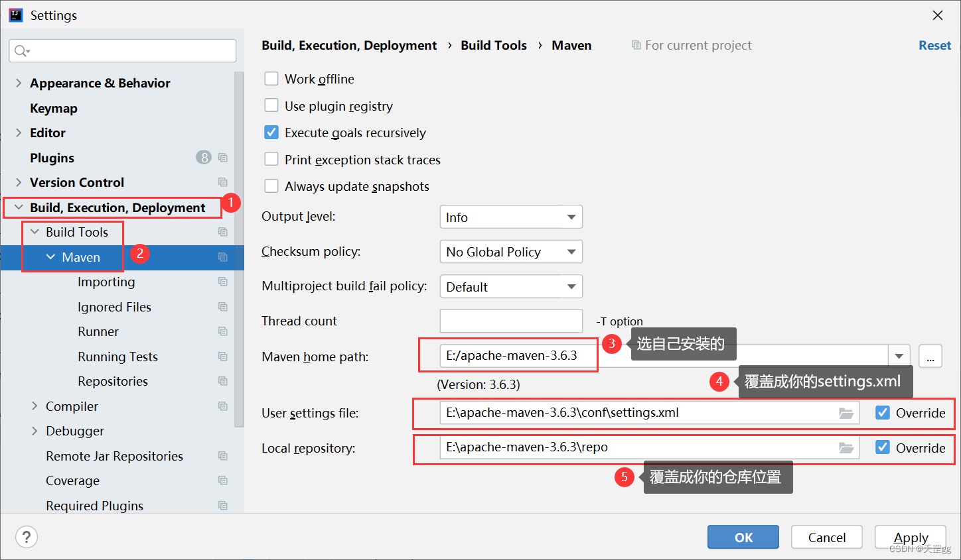Select Plugins in settings tree
The image size is (961, 560).
pos(52,158)
